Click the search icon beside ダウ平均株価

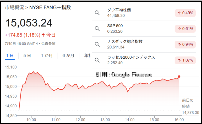[x=97, y=13]
